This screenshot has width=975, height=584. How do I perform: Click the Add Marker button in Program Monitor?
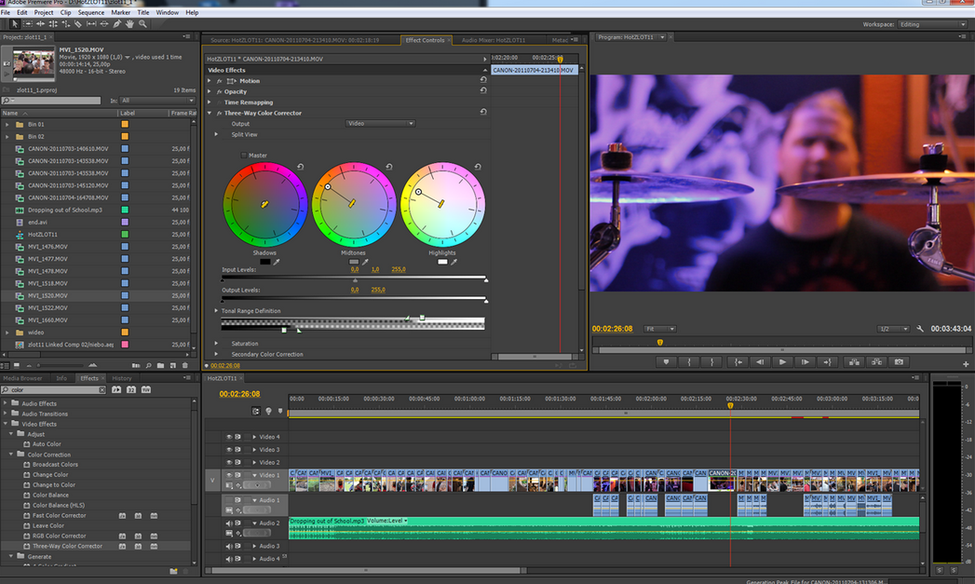point(665,361)
